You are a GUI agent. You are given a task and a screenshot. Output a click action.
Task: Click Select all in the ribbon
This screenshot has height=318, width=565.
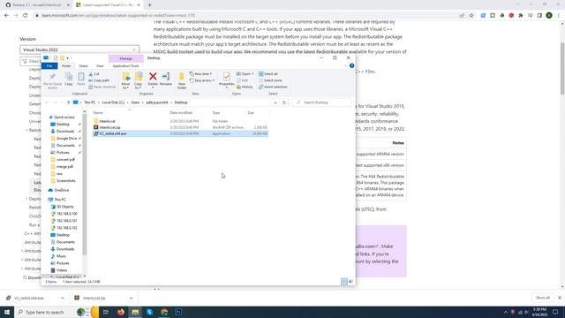pos(268,74)
